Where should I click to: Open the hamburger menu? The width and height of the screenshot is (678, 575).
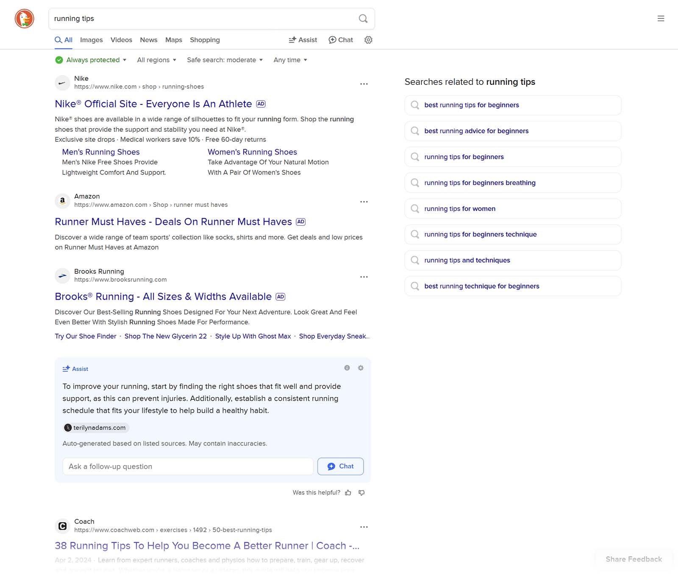[661, 18]
